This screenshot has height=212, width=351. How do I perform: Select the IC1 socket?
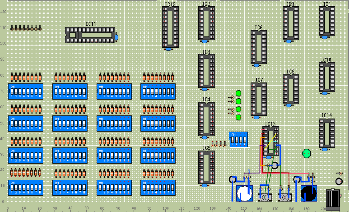point(327,21)
